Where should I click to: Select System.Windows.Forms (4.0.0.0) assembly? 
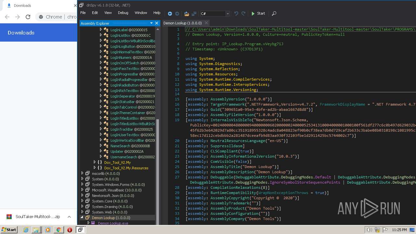[x=118, y=184]
